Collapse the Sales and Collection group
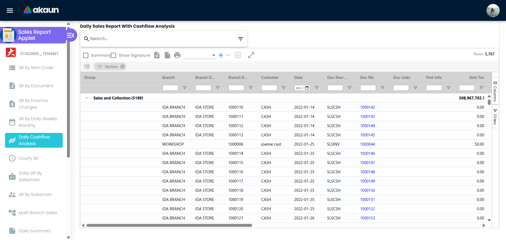 (87, 98)
